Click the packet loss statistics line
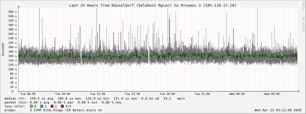Viewport: 306px width, 114px height. click(x=63, y=102)
